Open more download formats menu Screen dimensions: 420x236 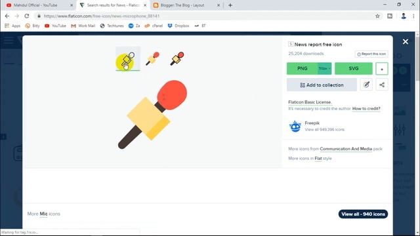click(x=382, y=69)
